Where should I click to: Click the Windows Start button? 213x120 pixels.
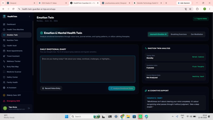click(67, 117)
